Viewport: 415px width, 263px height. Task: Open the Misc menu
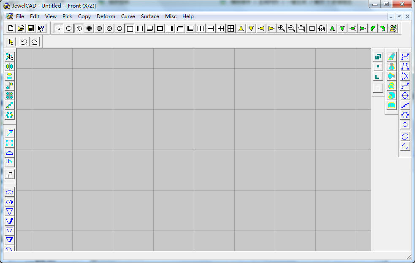(171, 16)
